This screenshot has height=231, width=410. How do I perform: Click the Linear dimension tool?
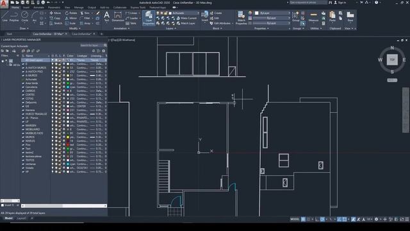[131, 13]
